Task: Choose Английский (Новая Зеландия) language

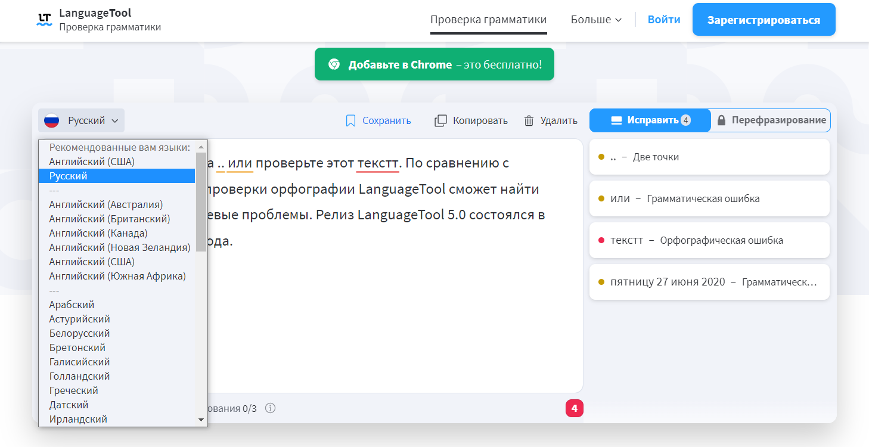Action: tap(117, 247)
